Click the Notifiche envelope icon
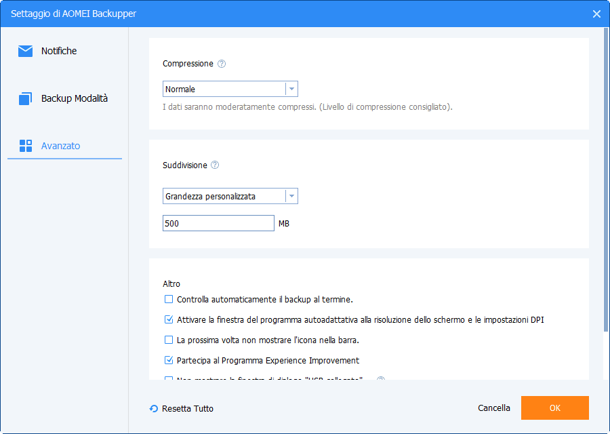The height and width of the screenshot is (434, 610). (26, 51)
